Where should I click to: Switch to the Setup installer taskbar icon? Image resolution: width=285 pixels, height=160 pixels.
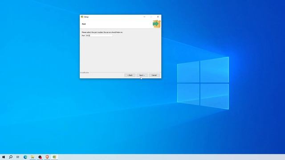[54, 157]
